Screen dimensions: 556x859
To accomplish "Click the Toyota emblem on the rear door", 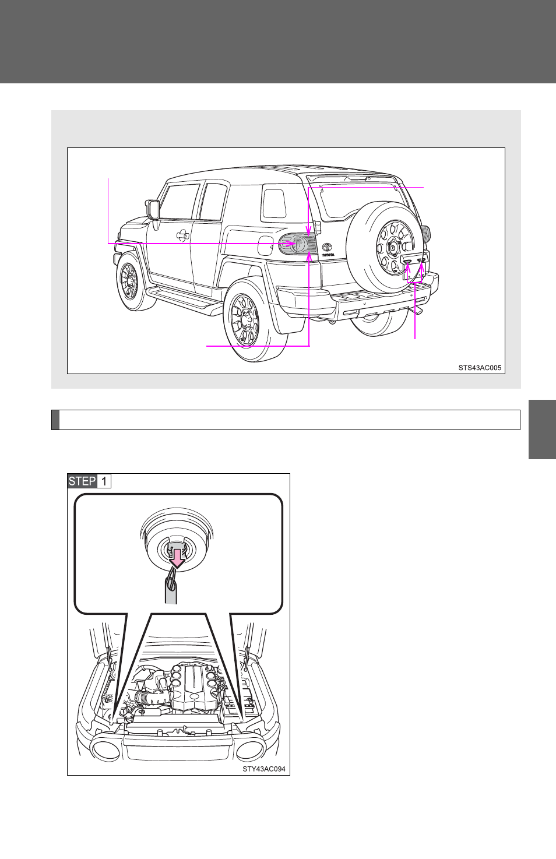I will pyautogui.click(x=327, y=247).
